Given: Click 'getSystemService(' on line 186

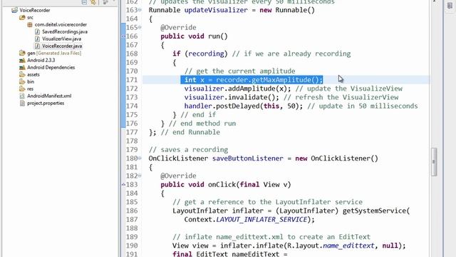Looking at the screenshot, I should pyautogui.click(x=376, y=211).
